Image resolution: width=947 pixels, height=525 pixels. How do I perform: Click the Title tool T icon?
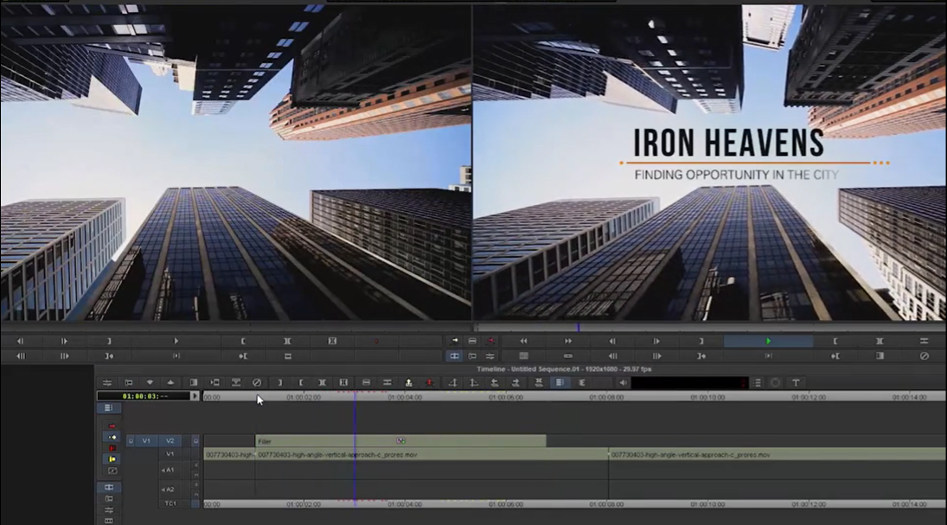pos(795,382)
